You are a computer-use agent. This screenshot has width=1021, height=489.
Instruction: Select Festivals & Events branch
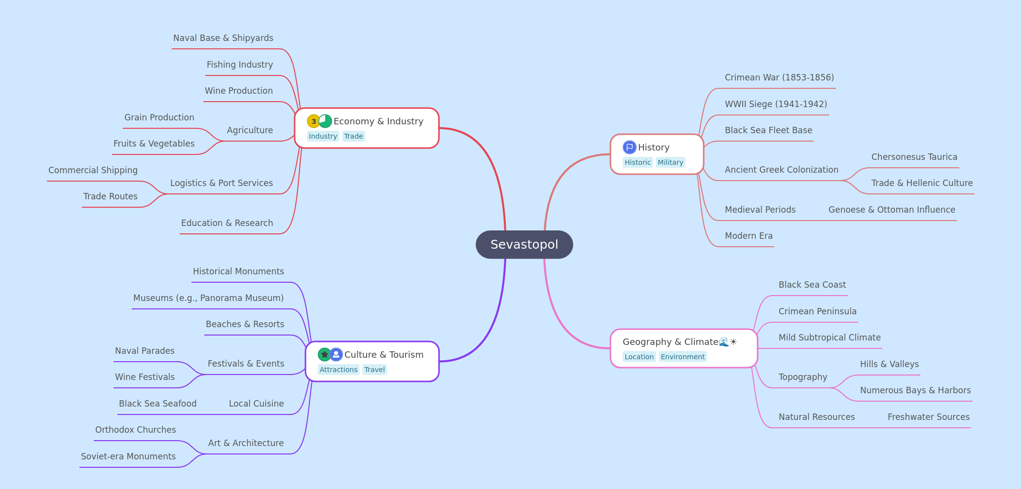[x=246, y=364]
